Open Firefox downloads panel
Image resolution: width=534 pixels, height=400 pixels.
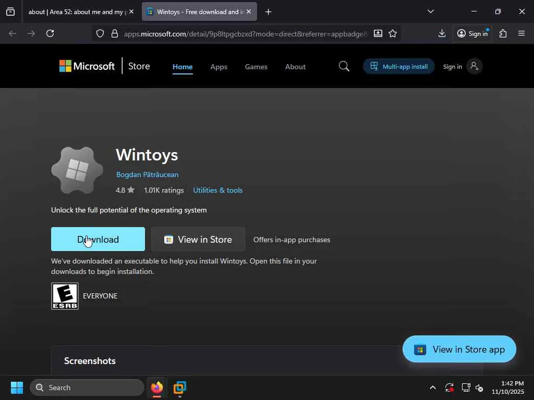coord(442,33)
